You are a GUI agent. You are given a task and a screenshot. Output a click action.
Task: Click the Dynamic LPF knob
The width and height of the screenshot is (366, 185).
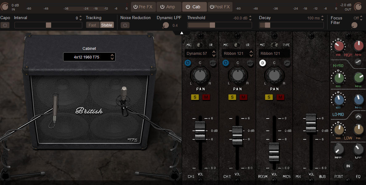coord(165,25)
